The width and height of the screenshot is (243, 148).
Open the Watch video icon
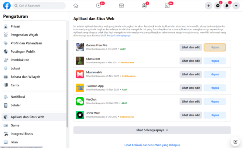pos(98,6)
